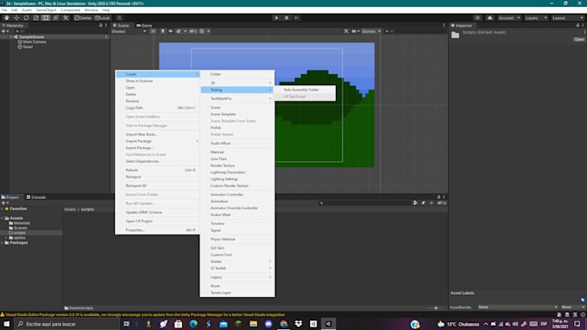This screenshot has width=587, height=330.
Task: Click the Open button in Inspector
Action: [x=578, y=40]
